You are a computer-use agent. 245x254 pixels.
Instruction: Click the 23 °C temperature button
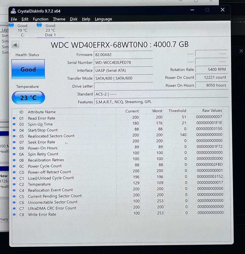tap(28, 98)
